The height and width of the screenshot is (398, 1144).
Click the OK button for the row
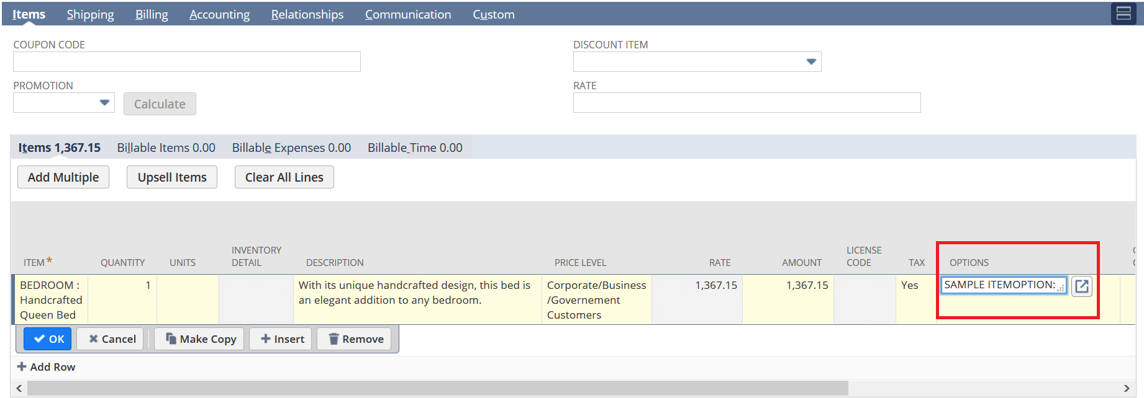coord(48,339)
